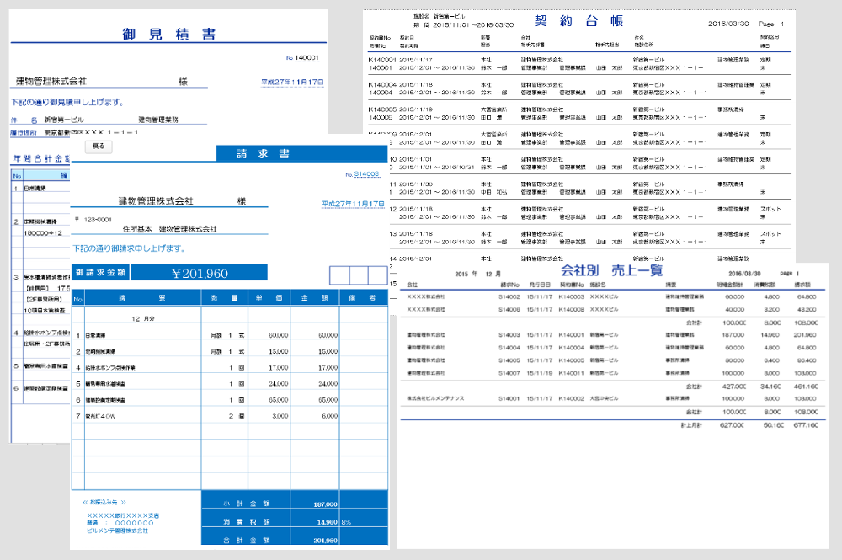Click the 数量 column header
The image size is (842, 560).
click(x=225, y=297)
